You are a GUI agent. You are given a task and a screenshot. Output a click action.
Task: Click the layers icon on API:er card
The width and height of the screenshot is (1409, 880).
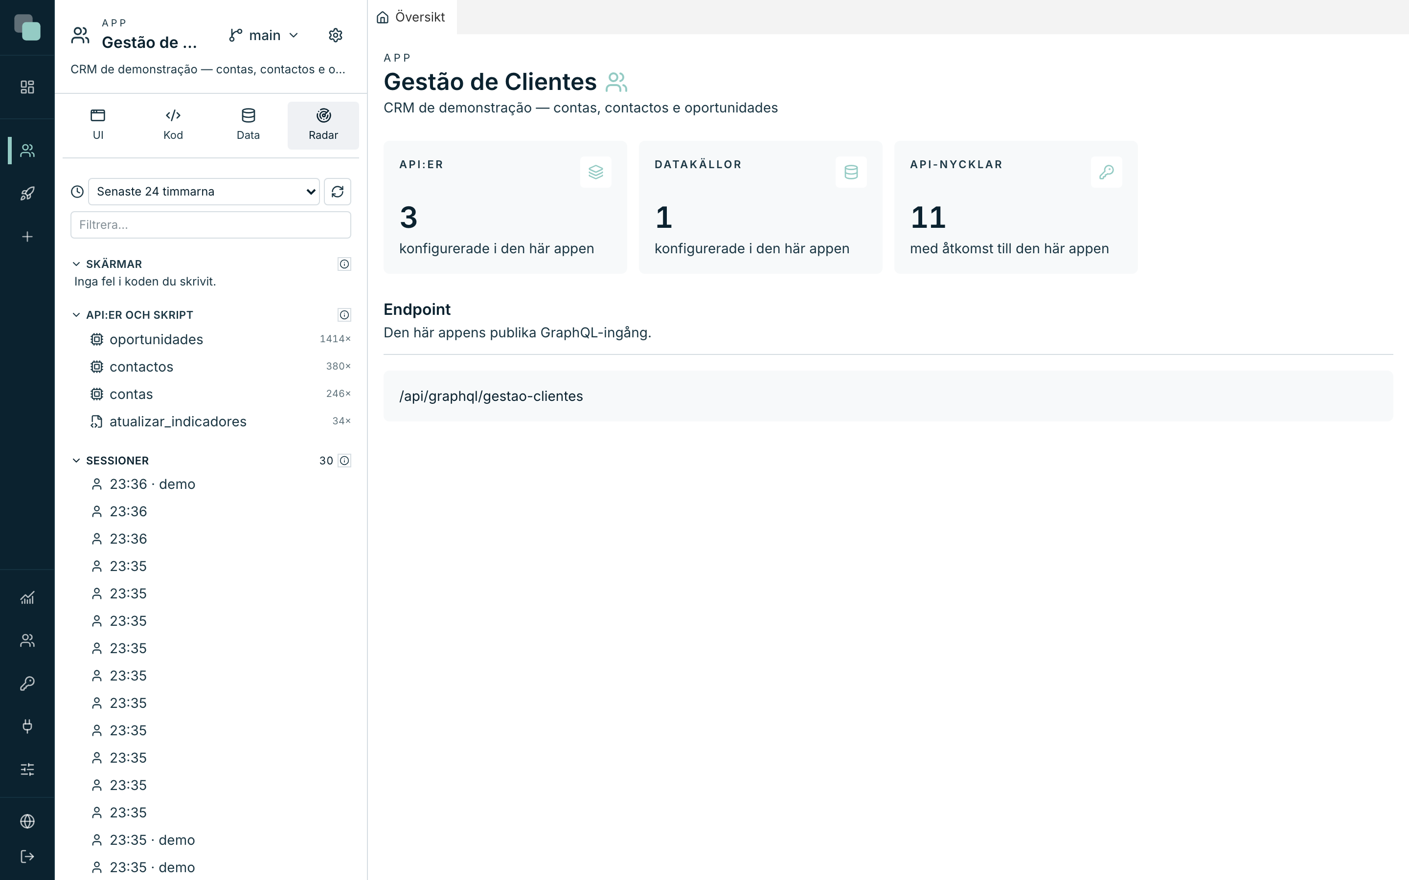595,172
